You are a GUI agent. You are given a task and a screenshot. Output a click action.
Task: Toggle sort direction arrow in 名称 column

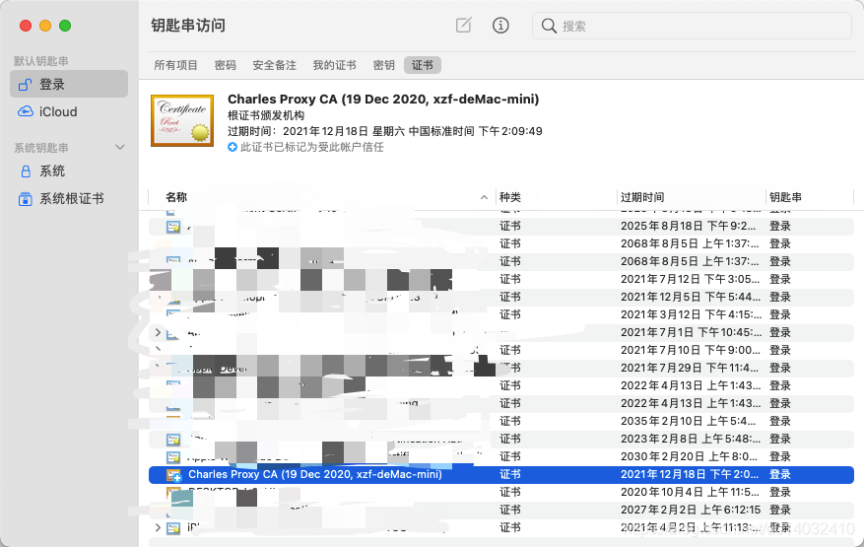484,197
